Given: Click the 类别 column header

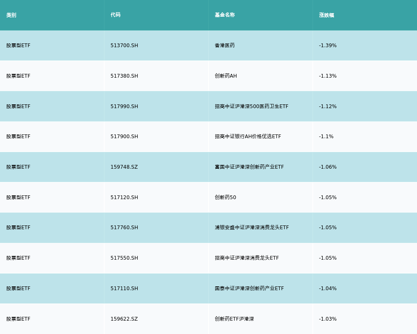Looking at the screenshot, I should click(11, 15).
